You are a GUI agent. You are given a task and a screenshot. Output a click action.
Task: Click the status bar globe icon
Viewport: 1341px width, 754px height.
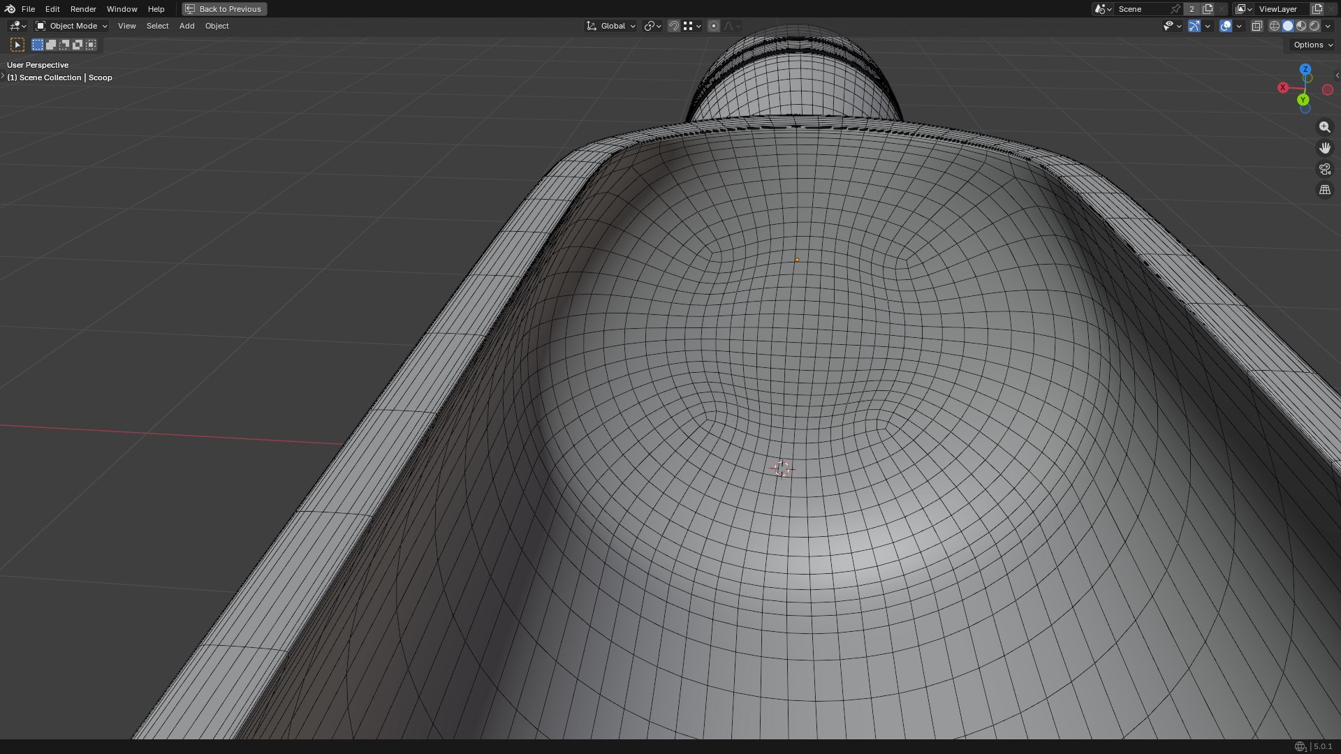tap(1300, 746)
